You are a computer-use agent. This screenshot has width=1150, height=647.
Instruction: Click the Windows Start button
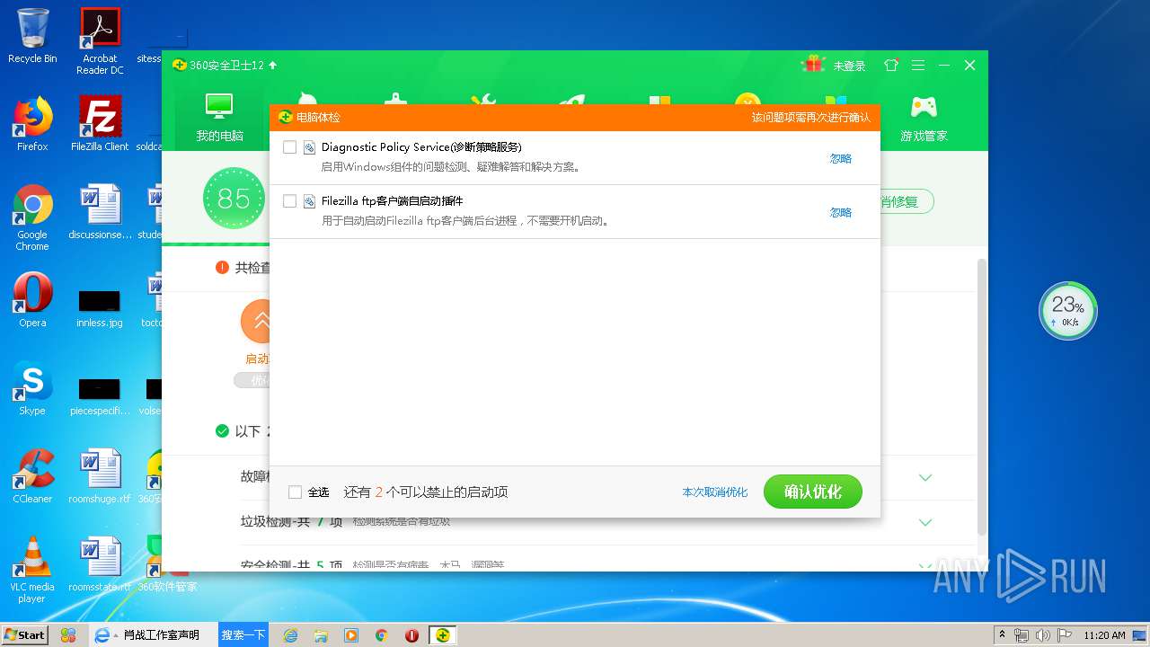click(24, 634)
